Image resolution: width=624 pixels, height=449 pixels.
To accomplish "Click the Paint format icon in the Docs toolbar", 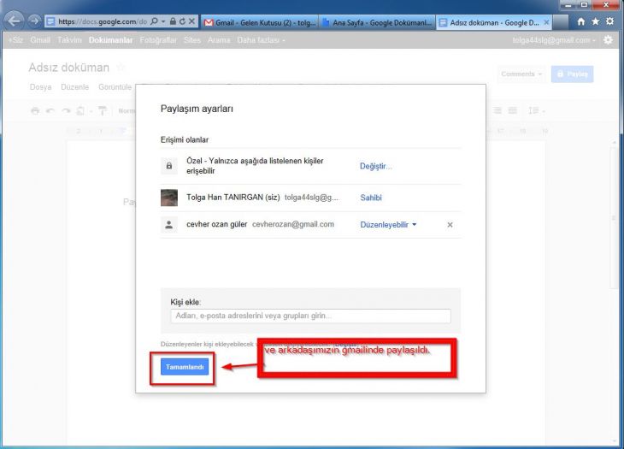I will point(103,110).
